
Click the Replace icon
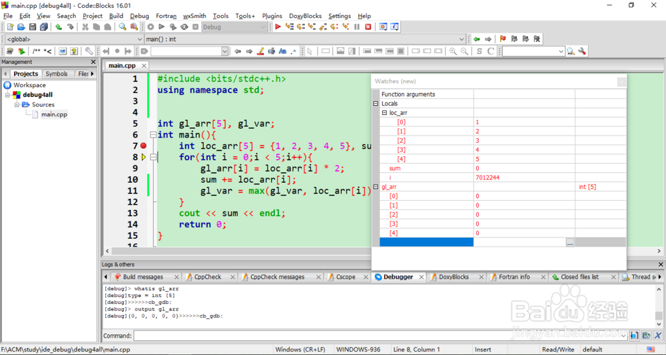(134, 27)
